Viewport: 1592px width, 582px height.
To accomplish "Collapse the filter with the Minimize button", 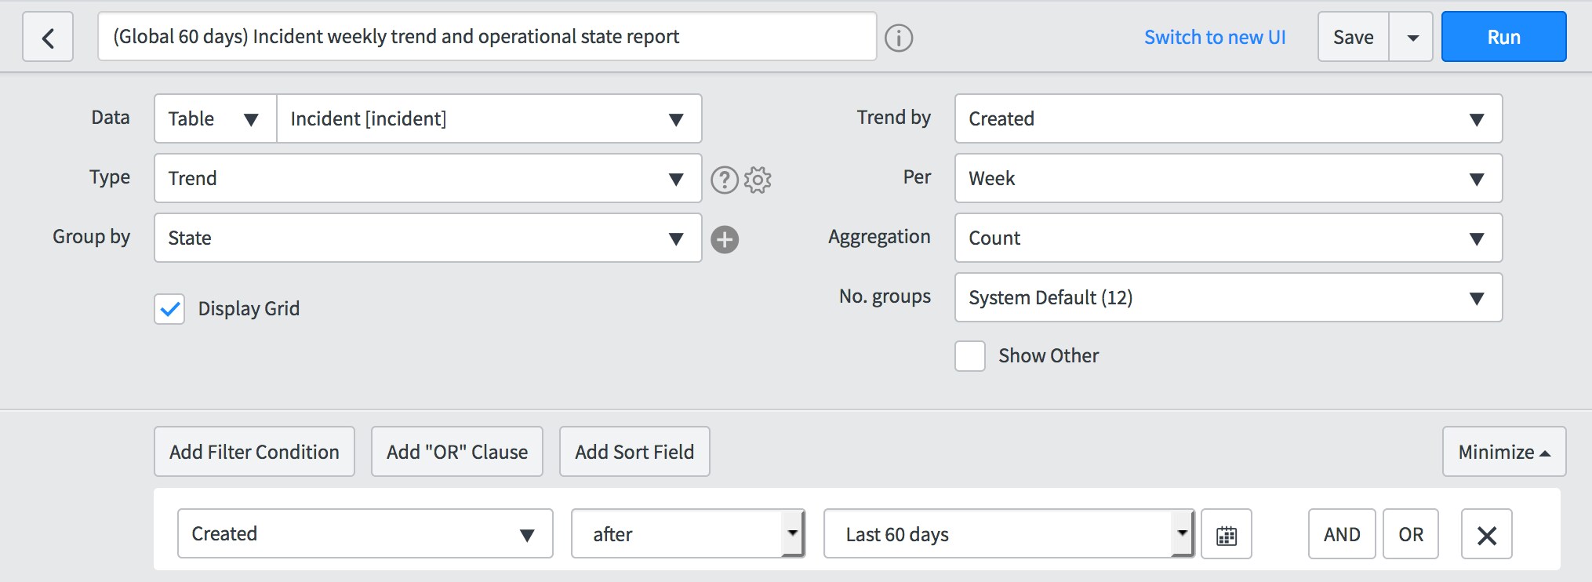I will pyautogui.click(x=1504, y=452).
